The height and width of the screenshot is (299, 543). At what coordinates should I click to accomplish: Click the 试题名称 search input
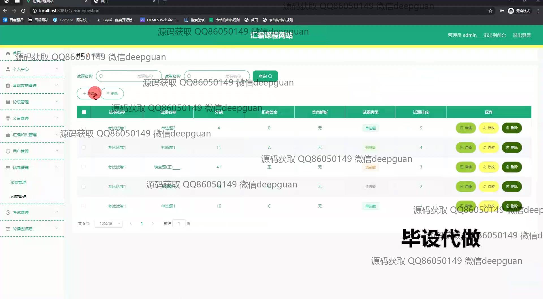(x=129, y=76)
